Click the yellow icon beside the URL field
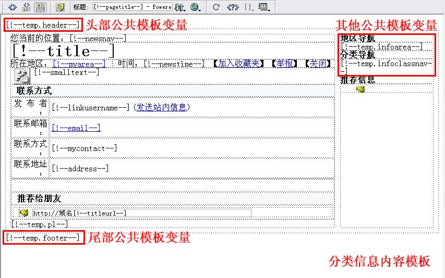Viewport: 445px width, 278px height. coord(23,213)
